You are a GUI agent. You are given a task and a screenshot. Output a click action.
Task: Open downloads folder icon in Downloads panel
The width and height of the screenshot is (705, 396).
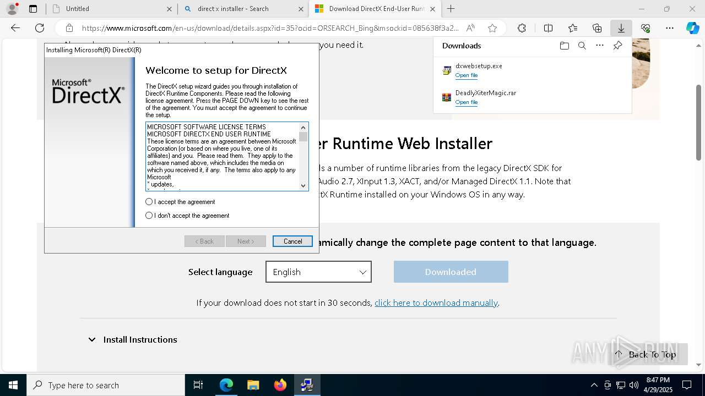click(x=564, y=46)
